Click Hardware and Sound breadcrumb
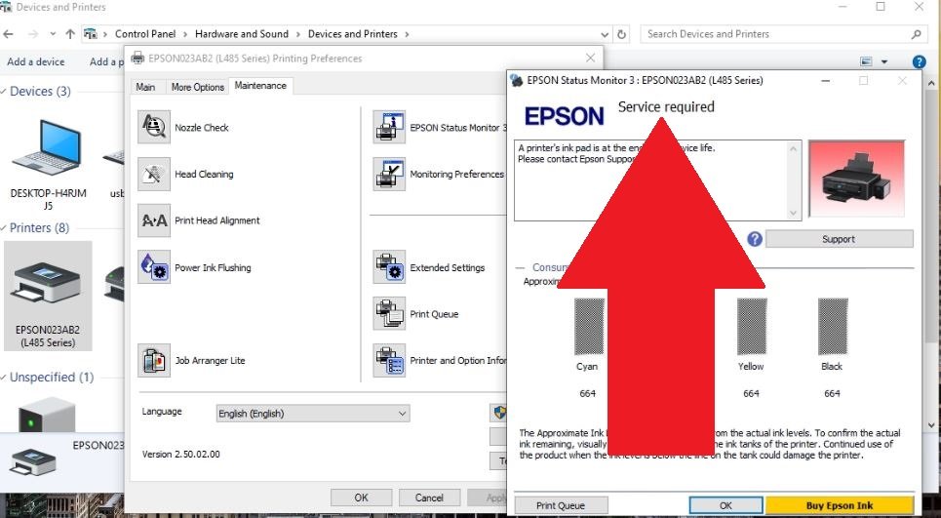 pos(242,34)
